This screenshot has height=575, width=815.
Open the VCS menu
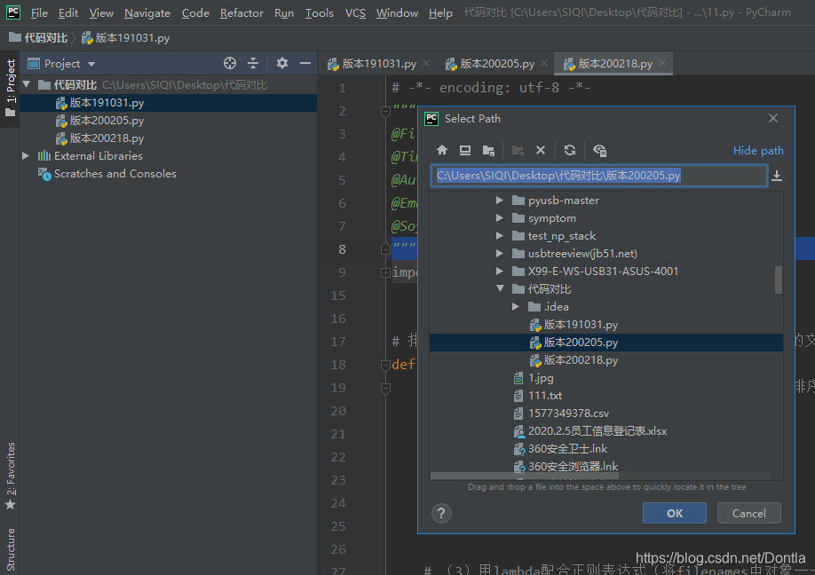[355, 12]
